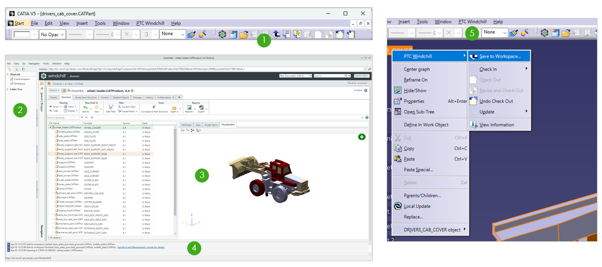This screenshot has height=267, width=602.
Task: Click the Event Management console link
Action: pos(141,248)
